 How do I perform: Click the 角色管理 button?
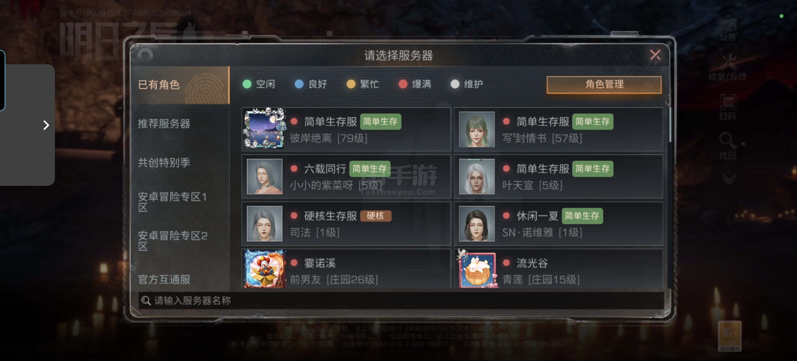604,84
